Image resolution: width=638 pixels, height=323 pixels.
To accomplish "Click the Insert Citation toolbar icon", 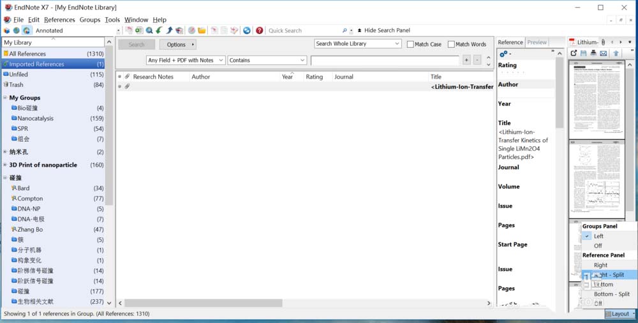I will point(214,31).
